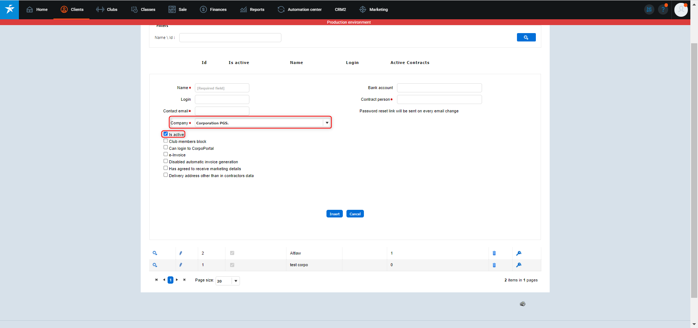Tick Can login to CorpoPortal checkbox
This screenshot has height=328, width=698.
166,148
